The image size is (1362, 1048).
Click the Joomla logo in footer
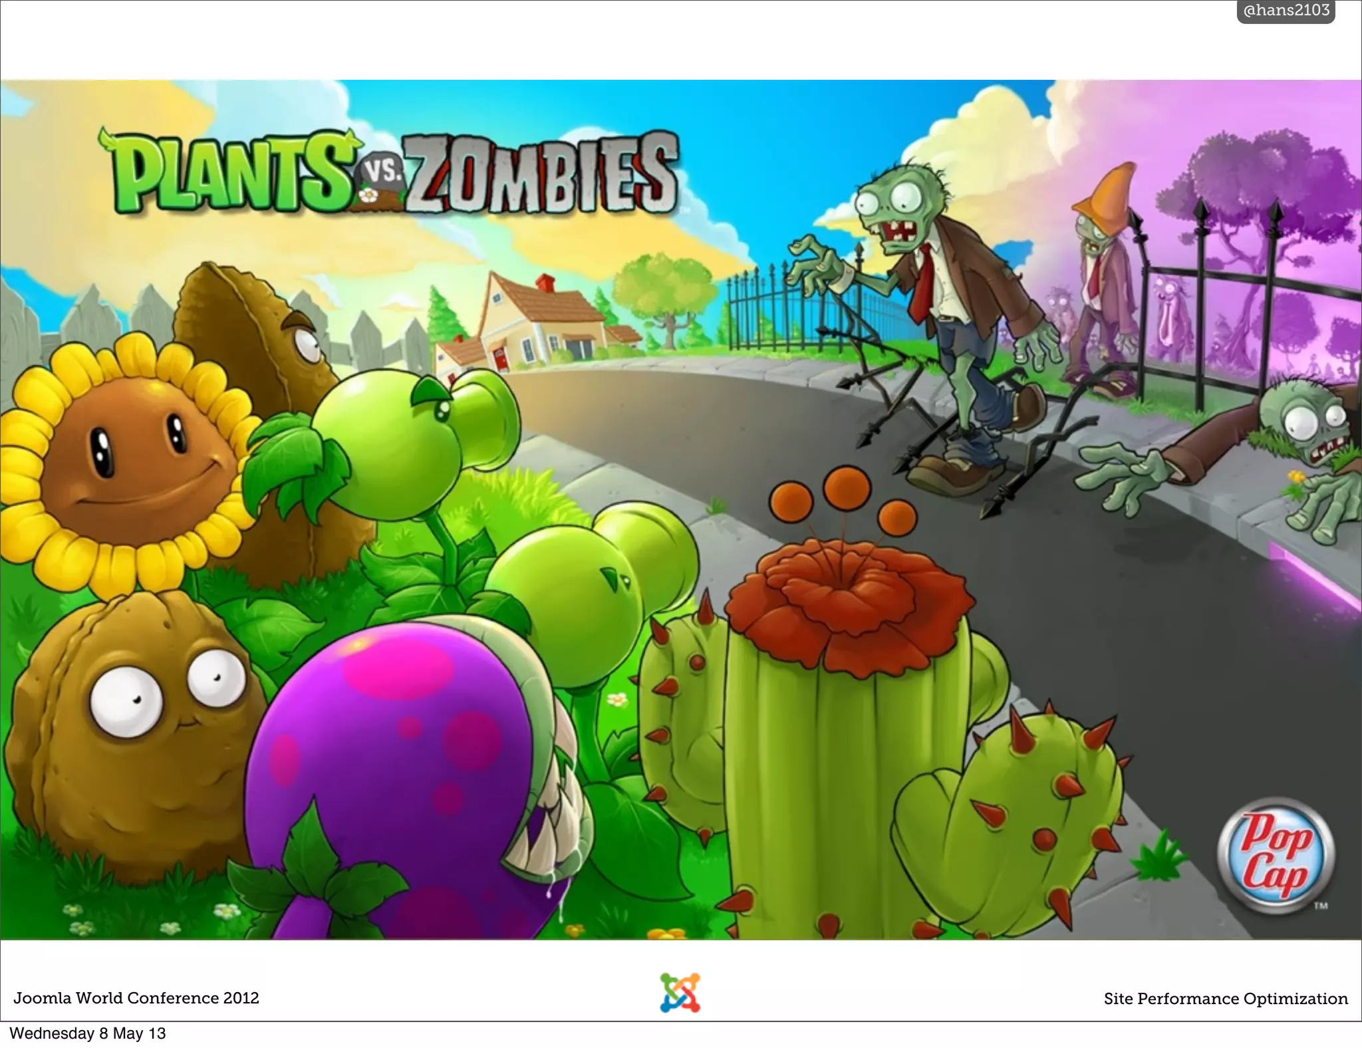pyautogui.click(x=680, y=993)
